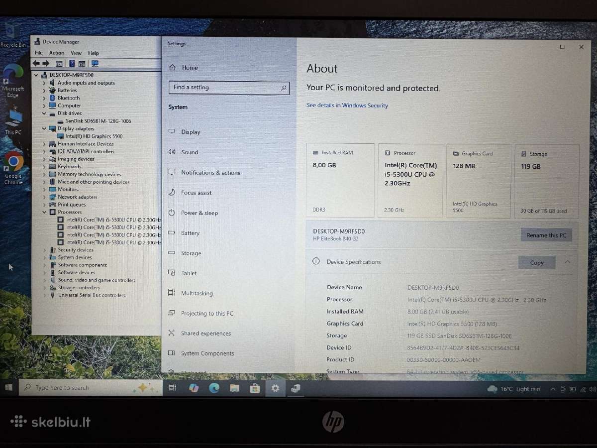Collapse the Disk drives node

click(44, 113)
